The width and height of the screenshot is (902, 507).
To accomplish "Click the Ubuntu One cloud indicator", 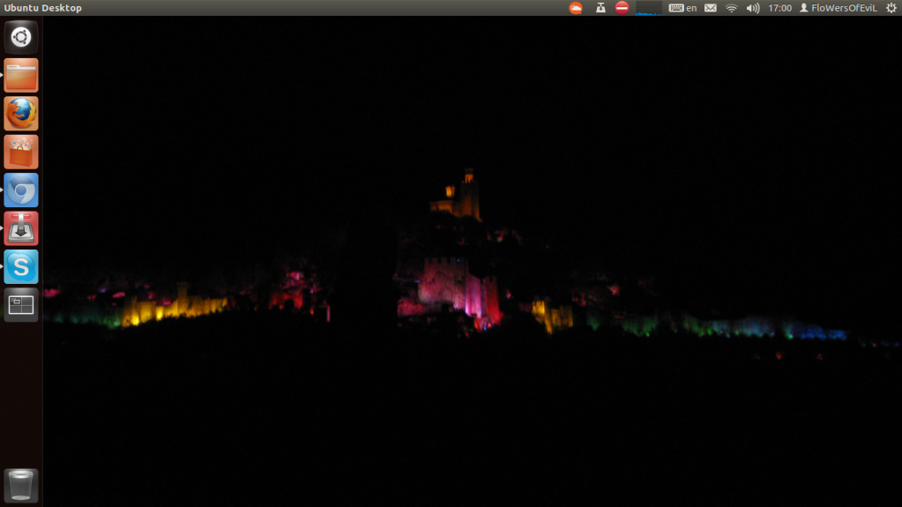I will coord(576,8).
